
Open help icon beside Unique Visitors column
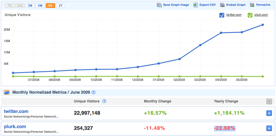(104, 101)
